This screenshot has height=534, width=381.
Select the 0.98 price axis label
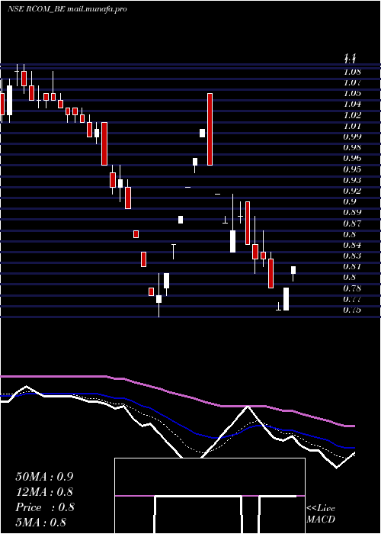click(352, 147)
